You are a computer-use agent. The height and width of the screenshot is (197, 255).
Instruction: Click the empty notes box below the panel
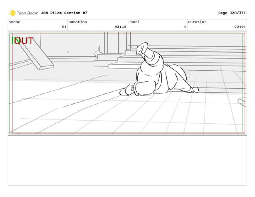pyautogui.click(x=127, y=160)
